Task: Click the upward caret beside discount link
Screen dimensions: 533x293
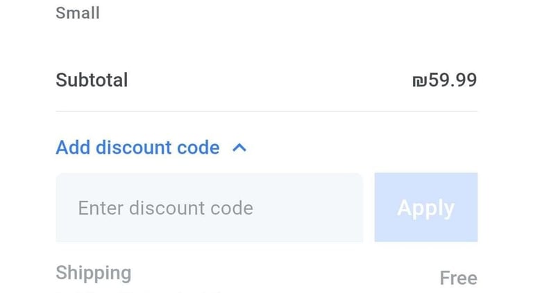Action: [x=239, y=148]
